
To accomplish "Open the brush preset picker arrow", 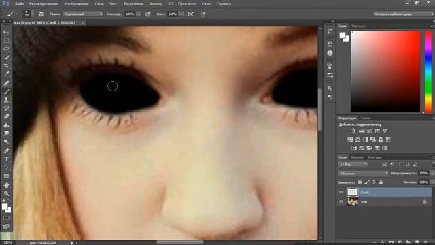I will point(33,14).
